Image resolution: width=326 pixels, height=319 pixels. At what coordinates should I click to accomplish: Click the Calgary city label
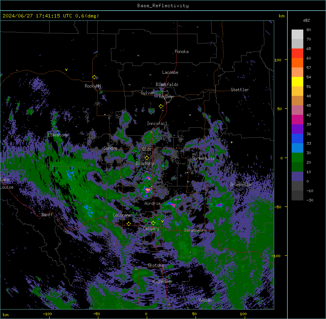tap(151, 228)
